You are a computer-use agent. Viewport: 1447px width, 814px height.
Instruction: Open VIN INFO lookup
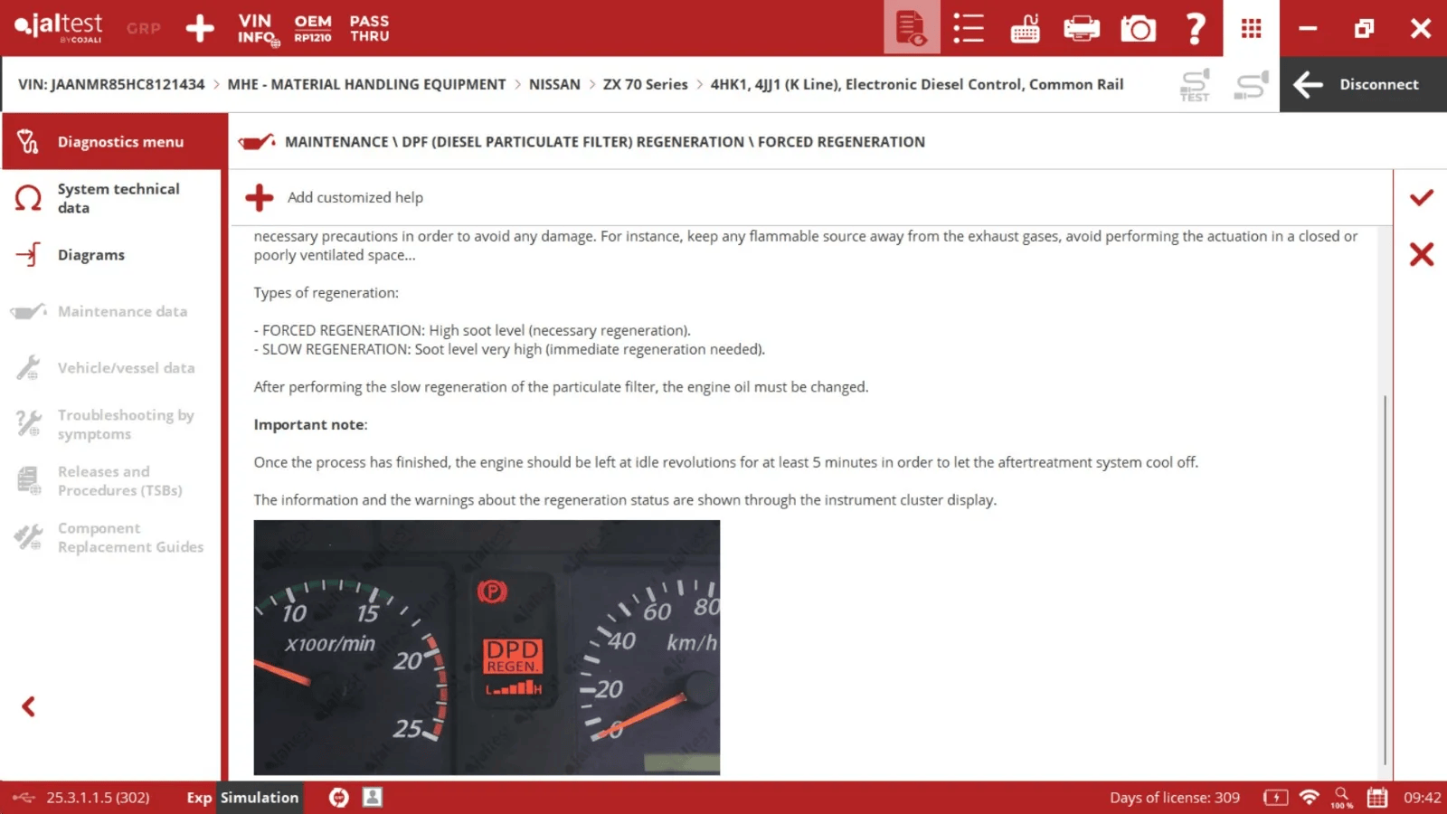point(258,28)
